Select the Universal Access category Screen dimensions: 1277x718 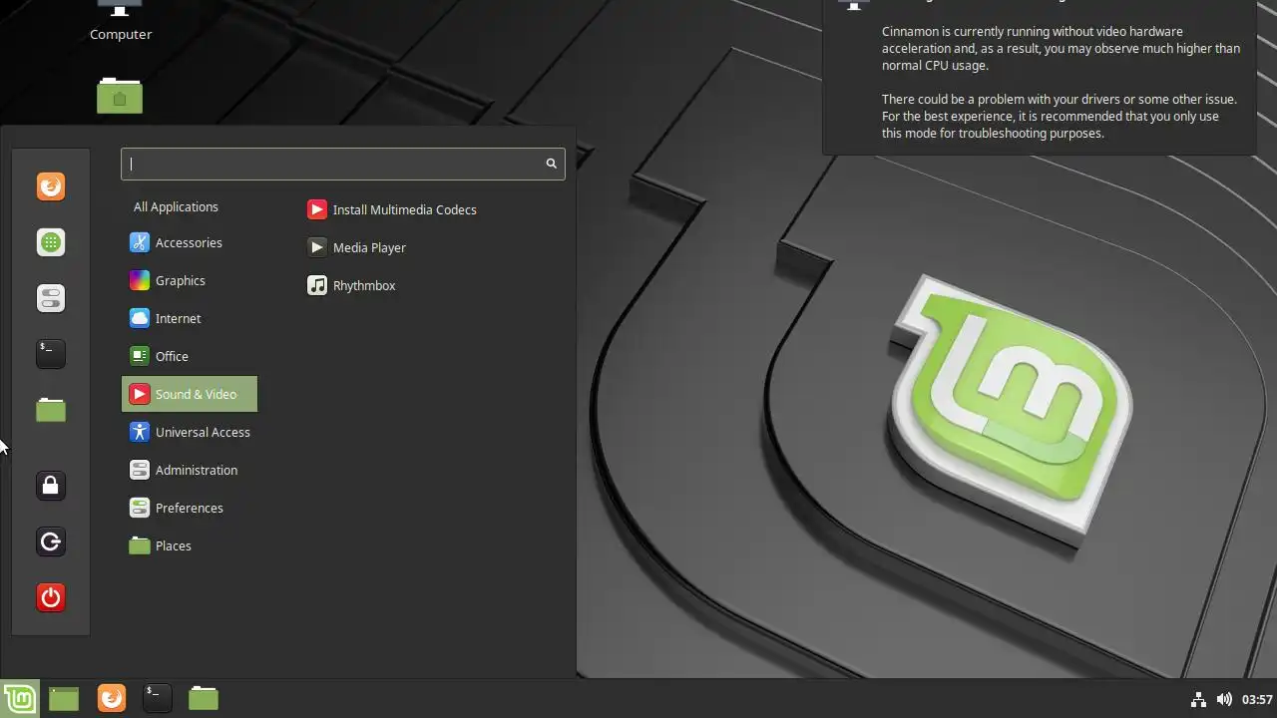pyautogui.click(x=190, y=432)
